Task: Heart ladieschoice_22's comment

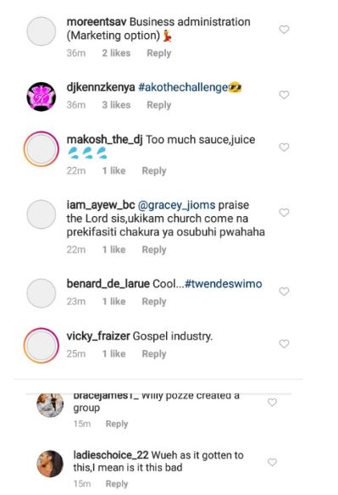Action: click(272, 462)
